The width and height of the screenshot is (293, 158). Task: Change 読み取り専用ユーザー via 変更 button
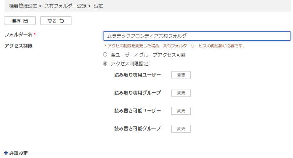pos(181,75)
